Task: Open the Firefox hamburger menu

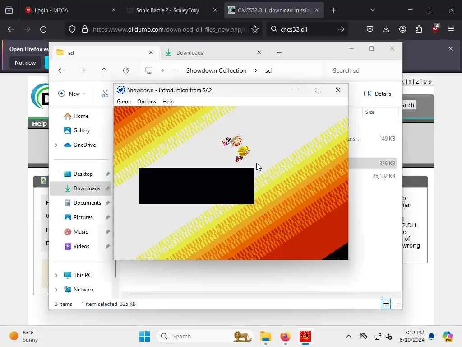Action: 451,29
